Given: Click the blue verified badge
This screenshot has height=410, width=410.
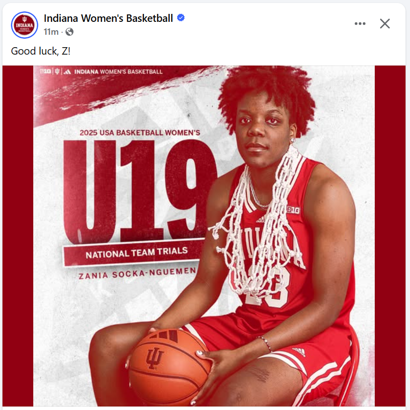Looking at the screenshot, I should coord(181,18).
